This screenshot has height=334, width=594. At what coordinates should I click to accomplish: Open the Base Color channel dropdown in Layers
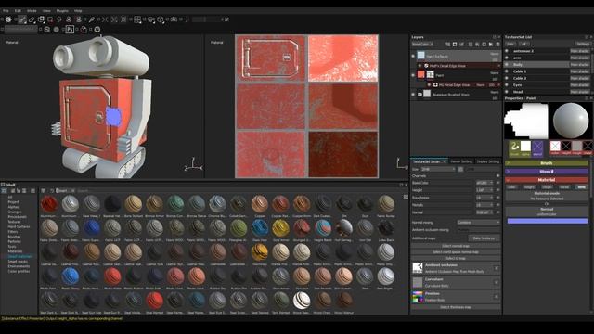tap(422, 45)
